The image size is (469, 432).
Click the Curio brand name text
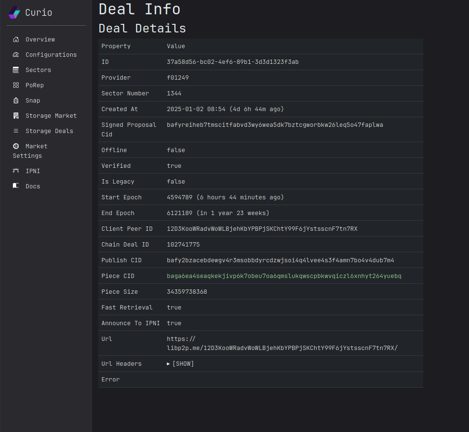pos(39,13)
